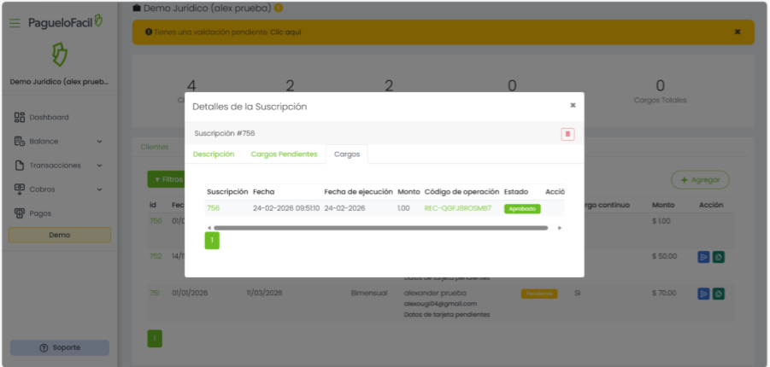Click the blue send icon for the $50.00 row

coord(703,256)
